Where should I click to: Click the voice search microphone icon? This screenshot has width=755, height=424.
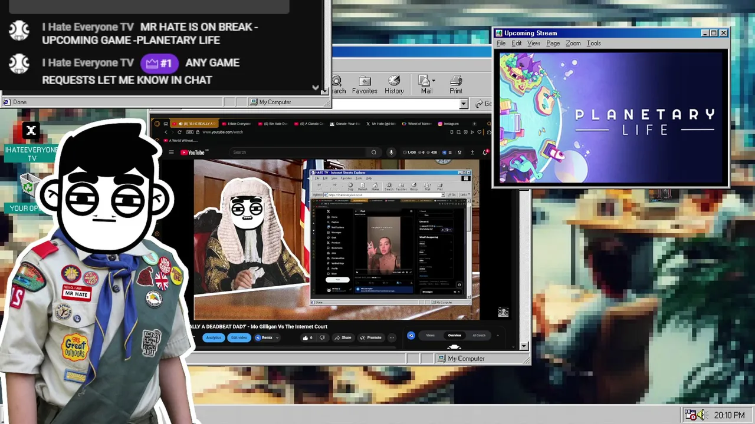(x=390, y=153)
